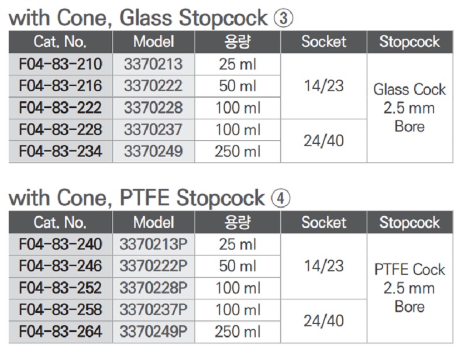Click the "with Cone, Glass Stopcock" heading
The image size is (468, 359).
(x=139, y=18)
